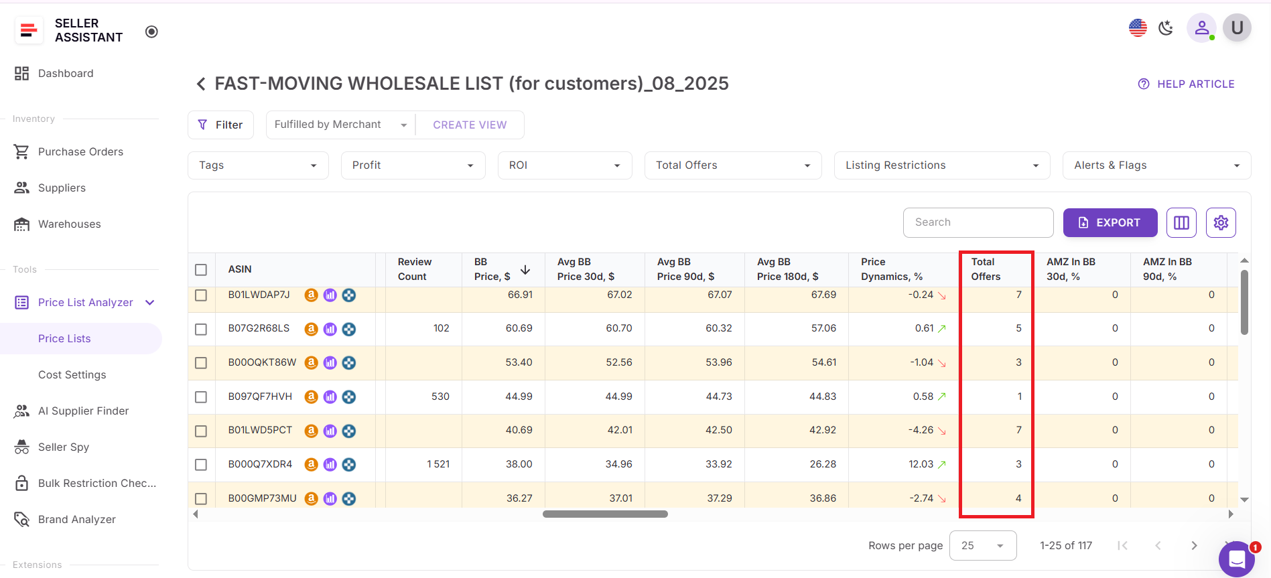Open the US flag marketplace selector

pyautogui.click(x=1138, y=28)
